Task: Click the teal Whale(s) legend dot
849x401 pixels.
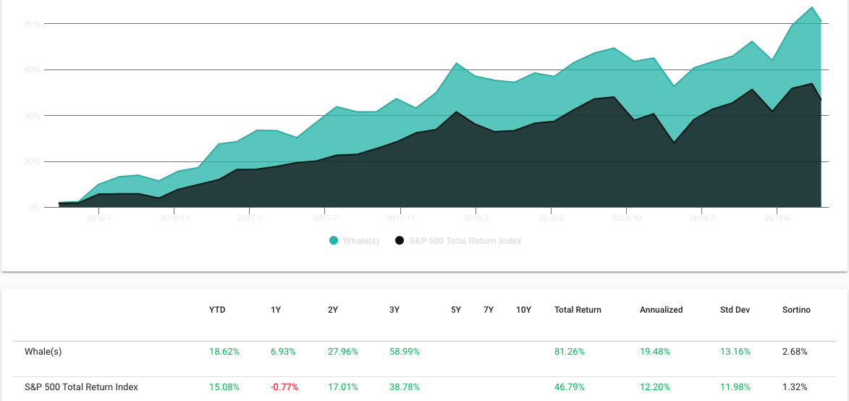Action: coord(334,241)
